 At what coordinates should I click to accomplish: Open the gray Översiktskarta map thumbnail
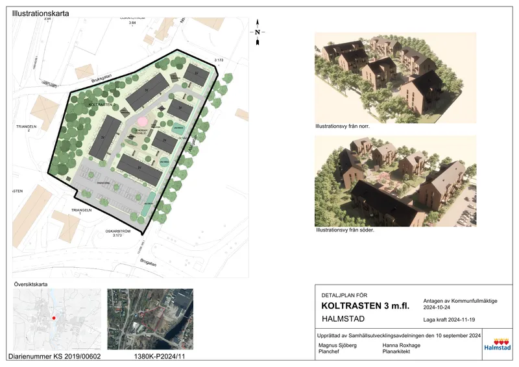(57, 320)
